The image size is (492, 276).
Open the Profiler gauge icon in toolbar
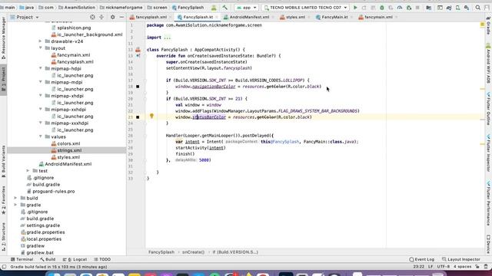coord(400,8)
